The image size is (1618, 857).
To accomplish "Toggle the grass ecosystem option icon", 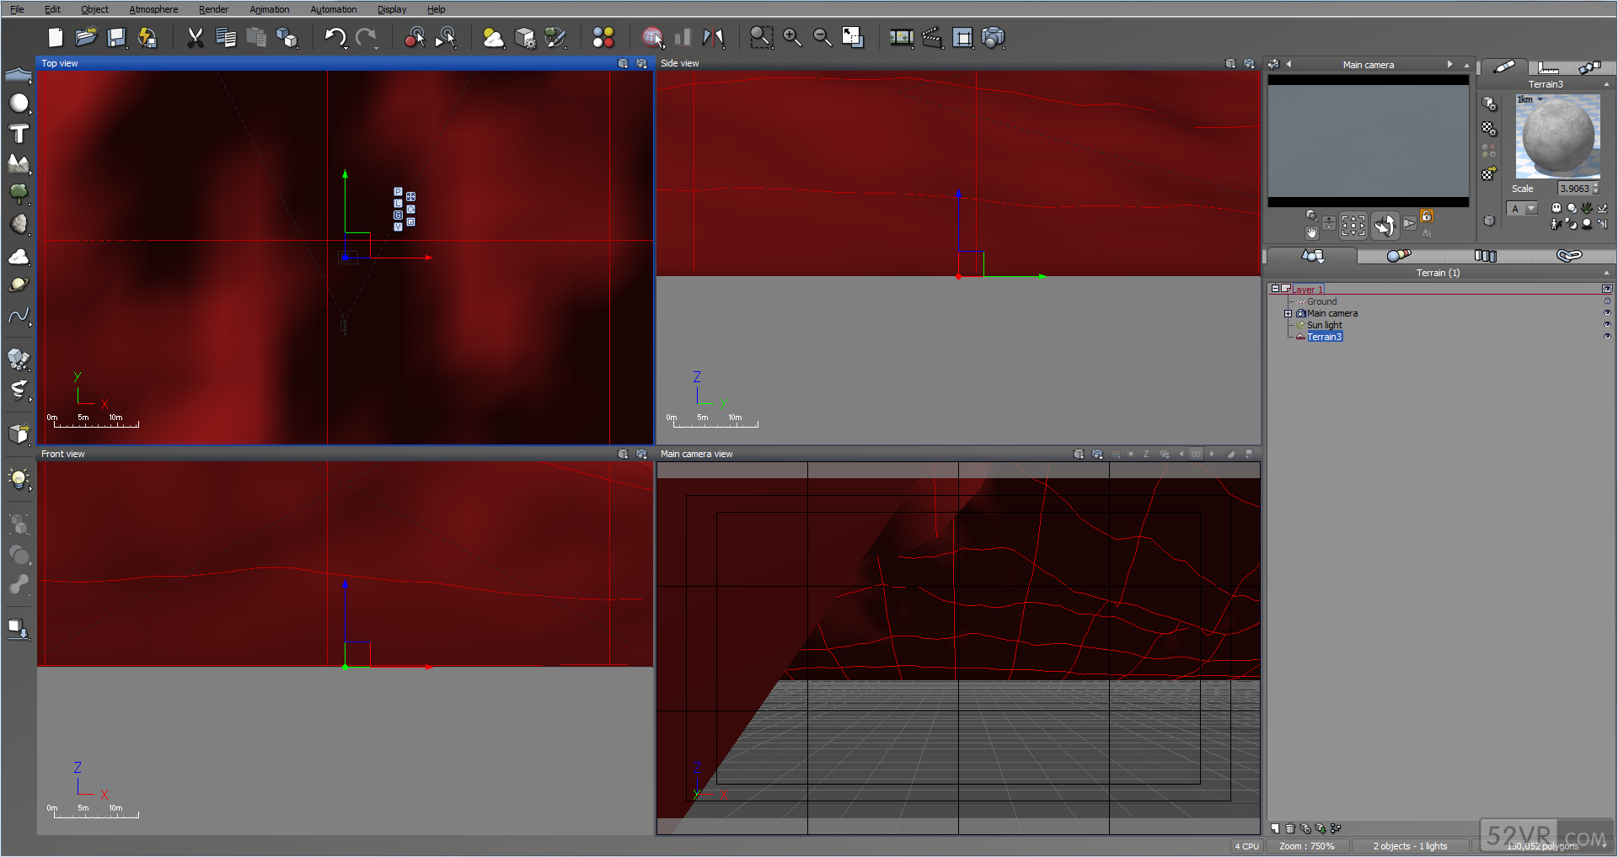I will [x=1587, y=208].
